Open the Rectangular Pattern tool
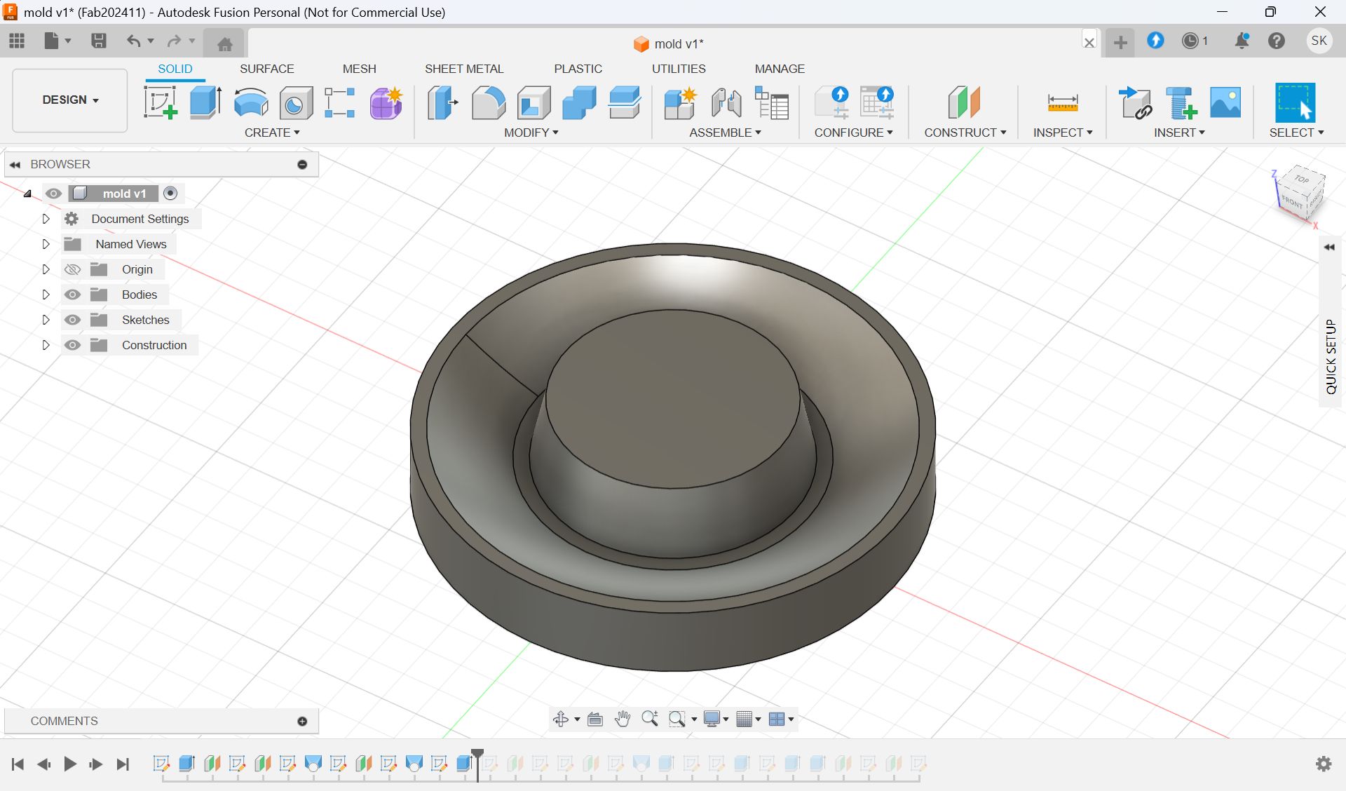The image size is (1346, 791). coord(340,103)
